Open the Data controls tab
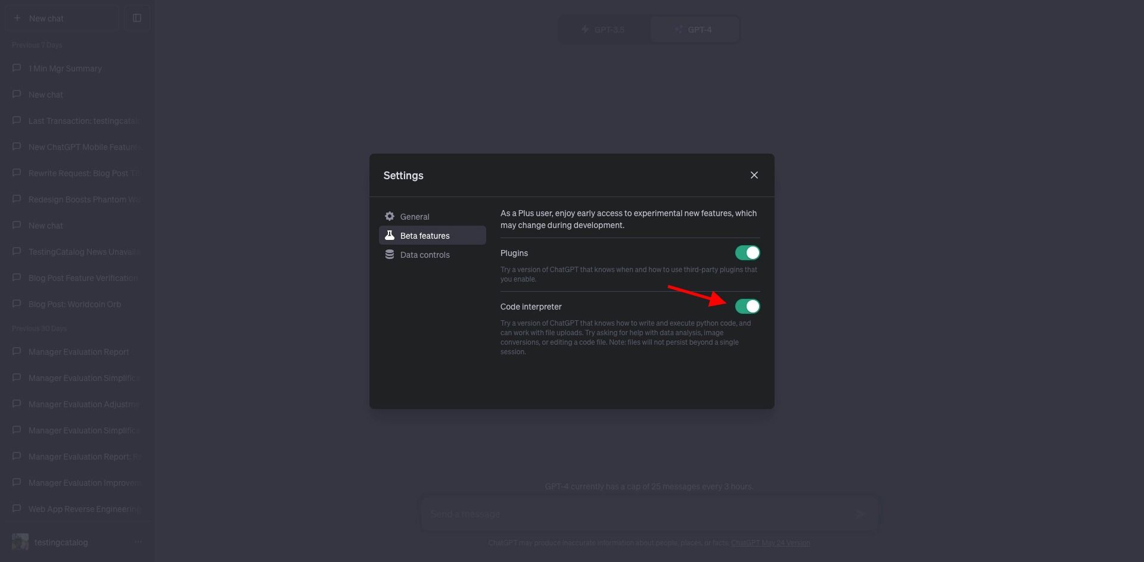 pyautogui.click(x=433, y=255)
